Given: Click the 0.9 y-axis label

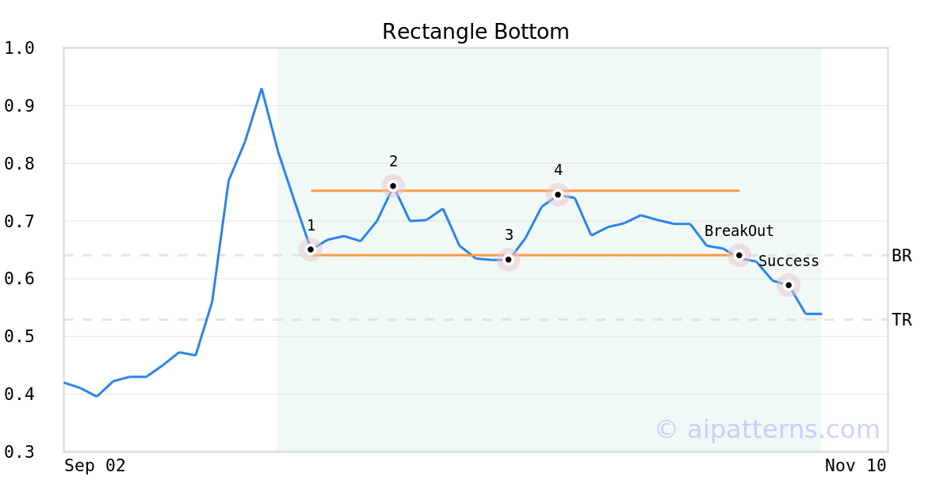Looking at the screenshot, I should click(19, 106).
